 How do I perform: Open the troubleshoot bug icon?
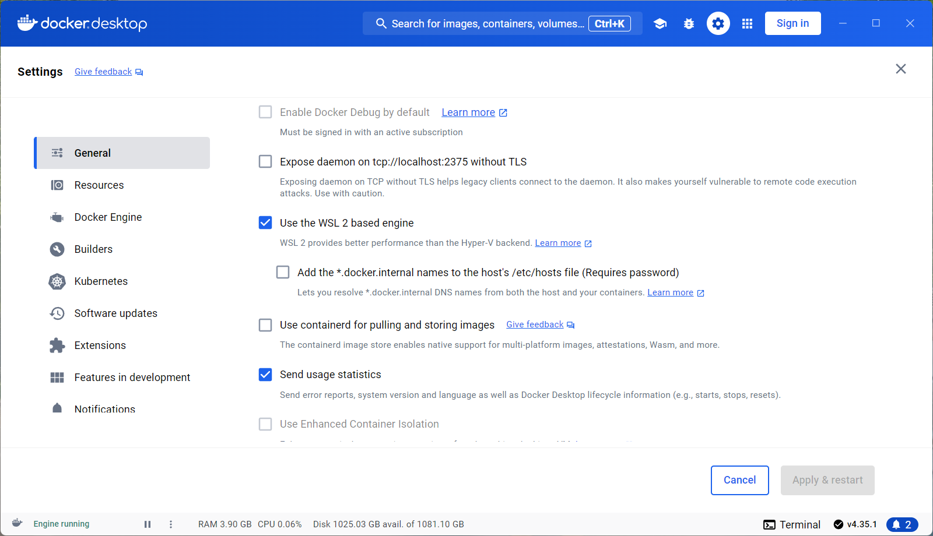689,23
